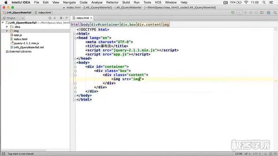
Task: Click the Wi-Fi status icon
Action: (246, 3)
